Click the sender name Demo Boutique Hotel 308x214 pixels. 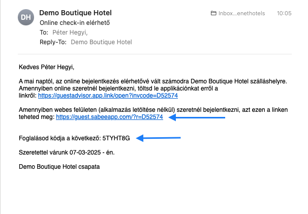75,13
